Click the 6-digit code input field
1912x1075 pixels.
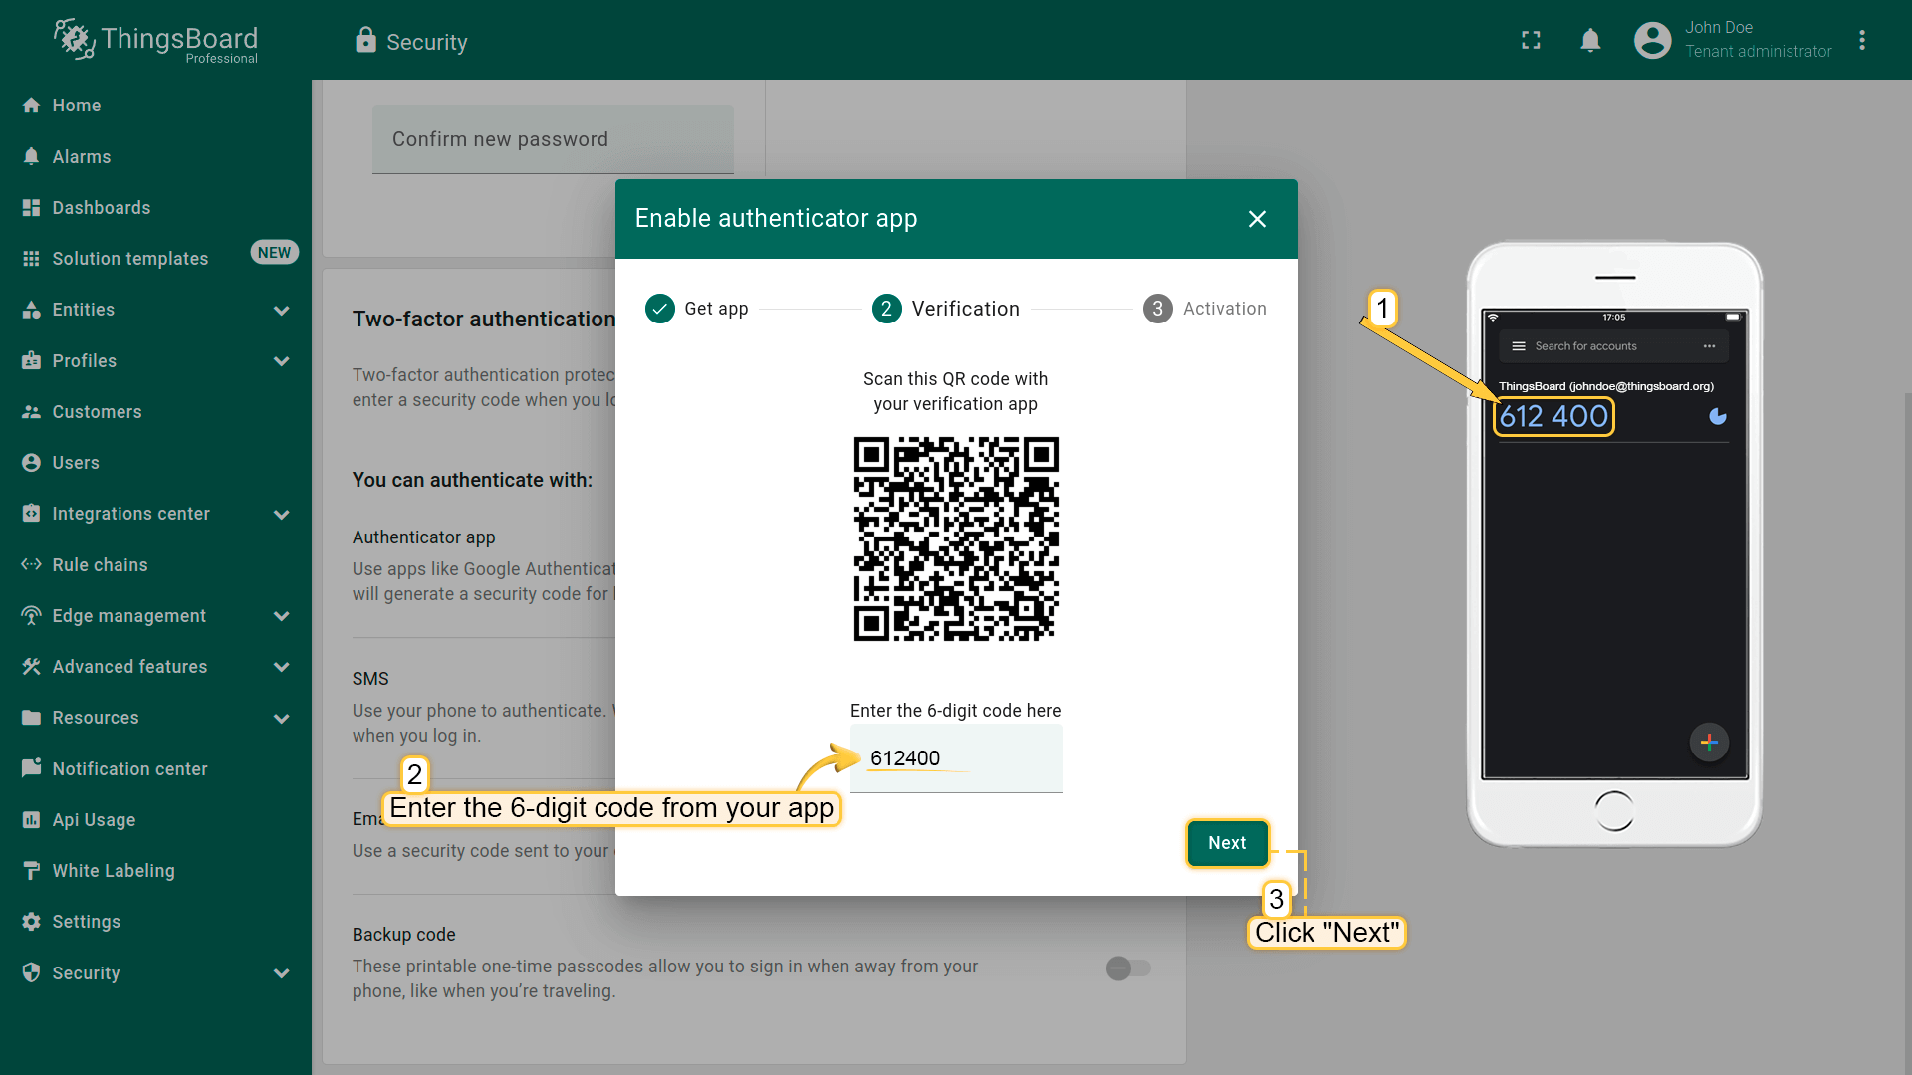tap(956, 758)
